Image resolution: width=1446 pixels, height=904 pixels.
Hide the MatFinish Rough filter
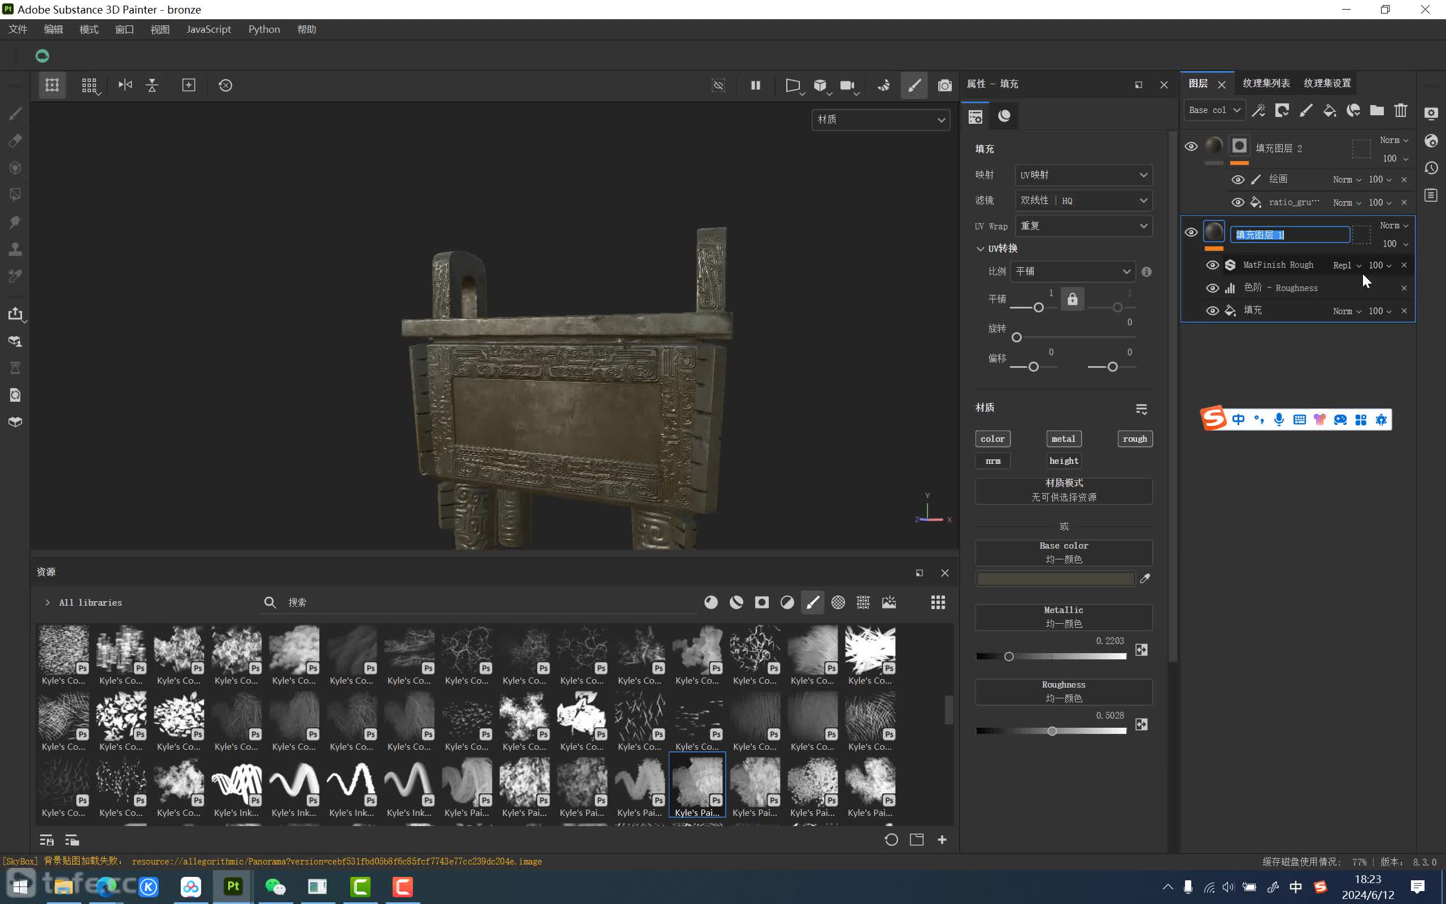[x=1212, y=265]
